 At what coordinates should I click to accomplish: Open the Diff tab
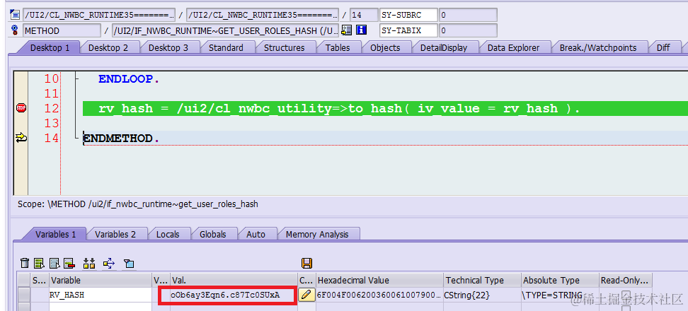coord(663,48)
